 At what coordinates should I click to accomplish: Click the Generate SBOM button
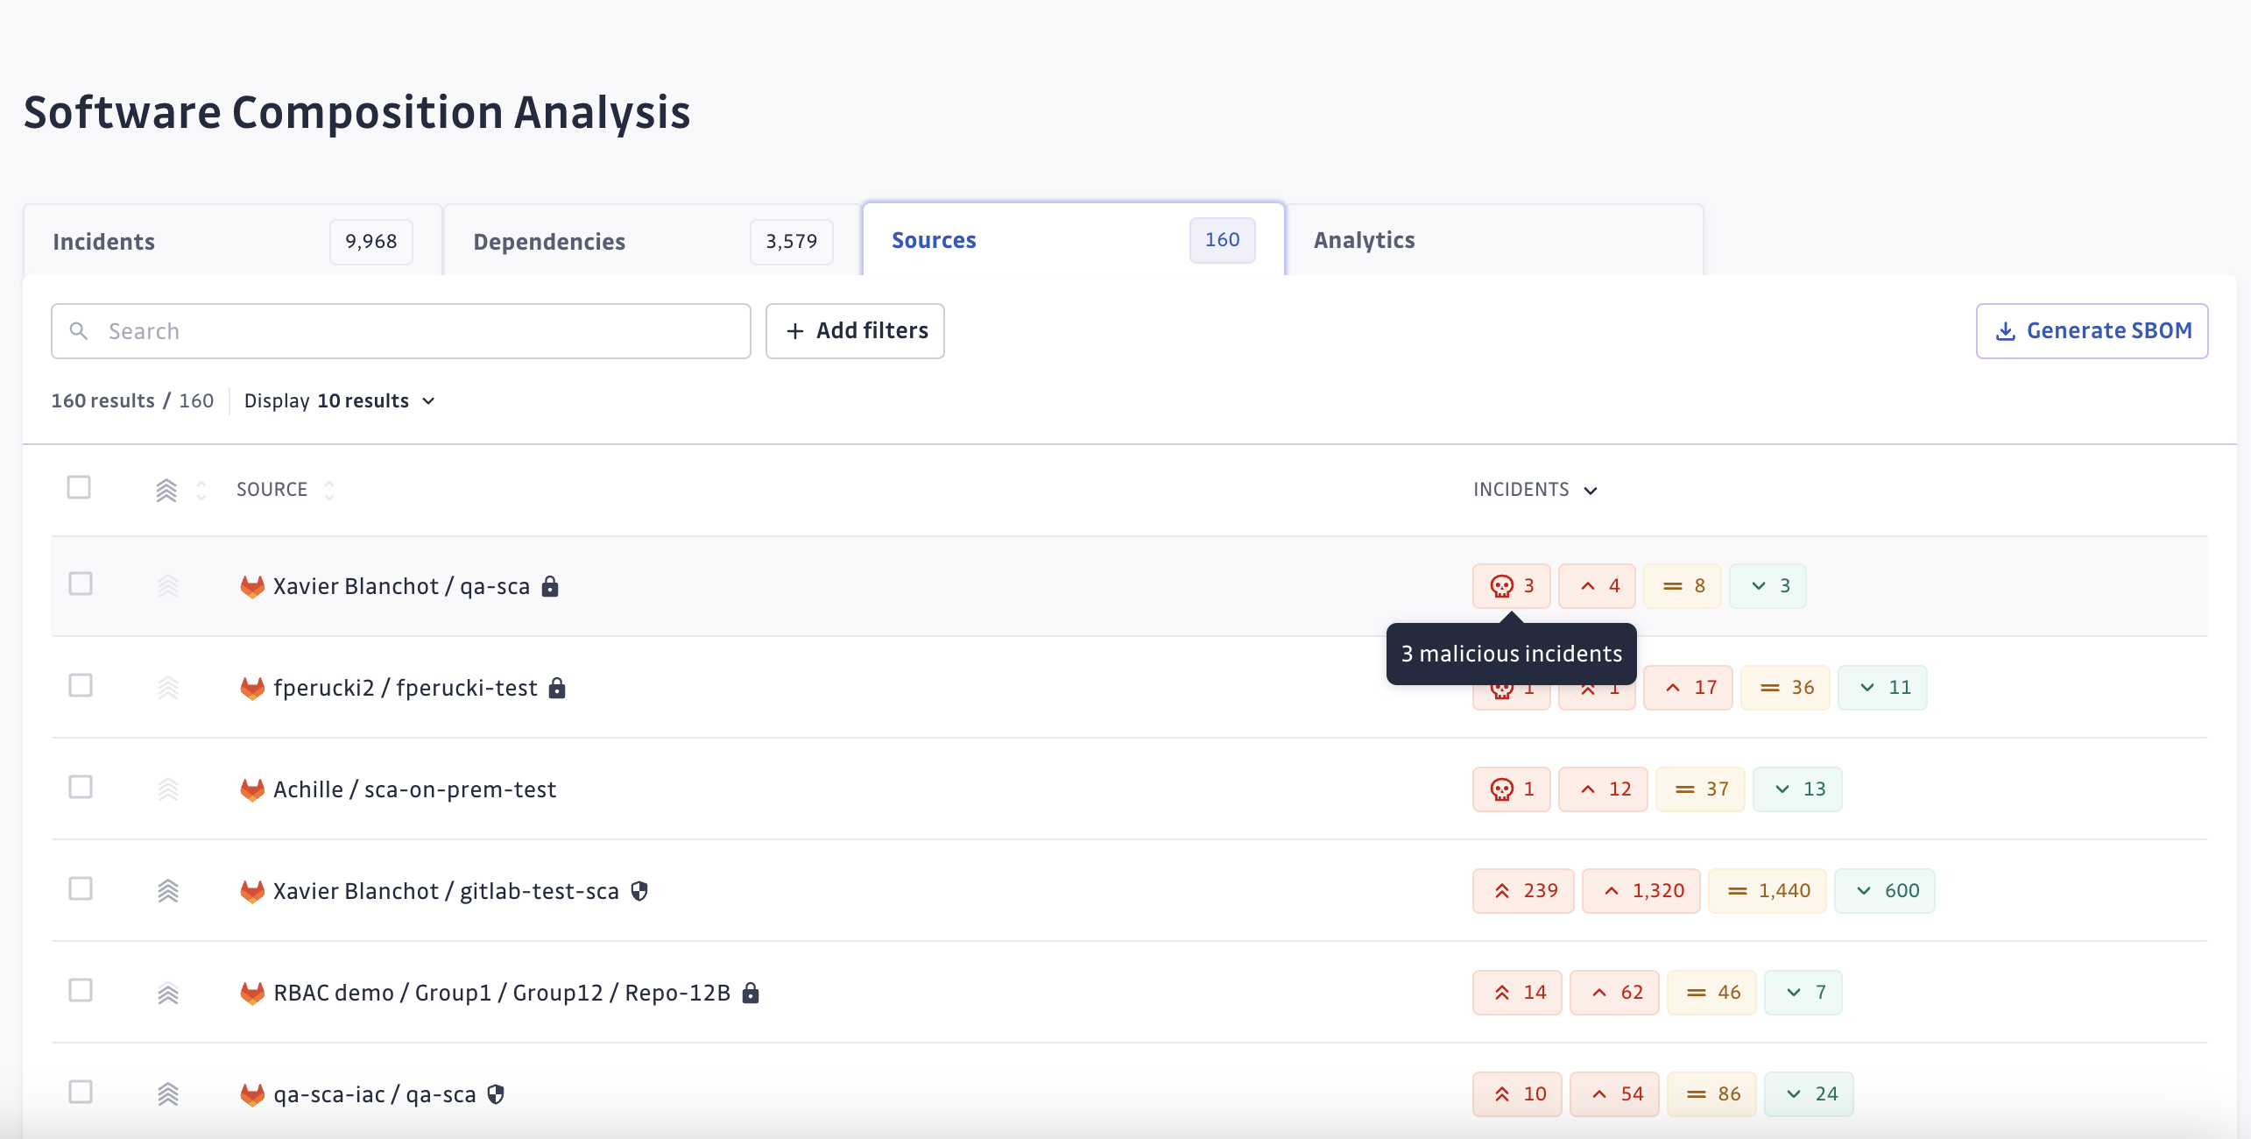[2092, 329]
